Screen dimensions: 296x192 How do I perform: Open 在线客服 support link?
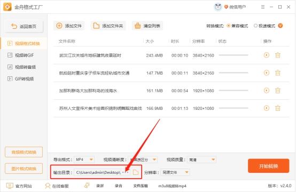(60, 186)
